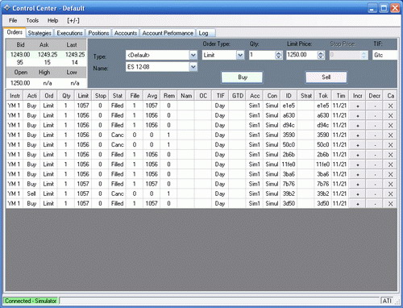Increase order a630 with its plus button

click(x=357, y=116)
